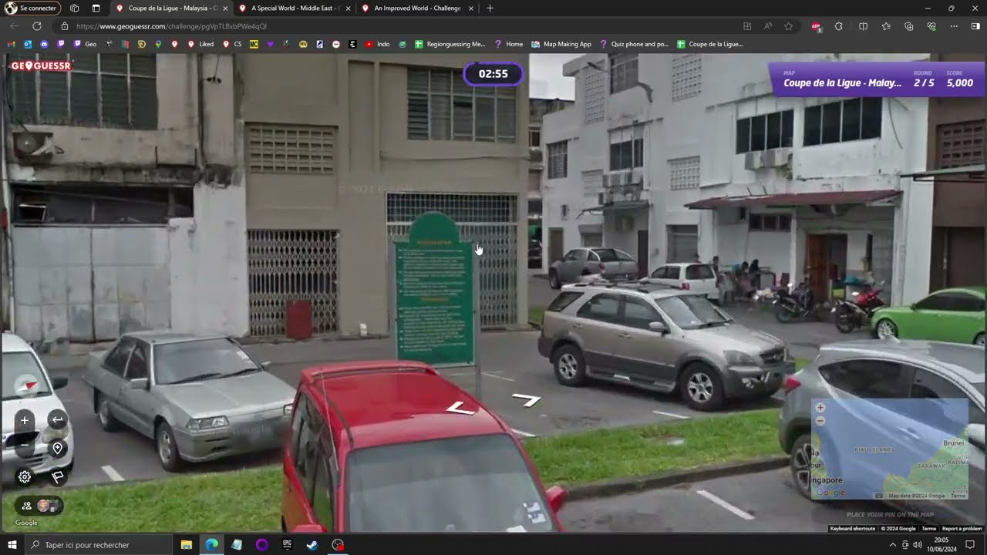Open the workspaces icon
987x555 pixels.
tap(74, 8)
